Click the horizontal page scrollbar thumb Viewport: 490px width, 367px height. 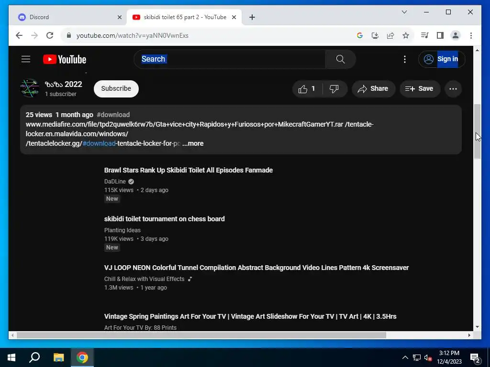coord(201,335)
